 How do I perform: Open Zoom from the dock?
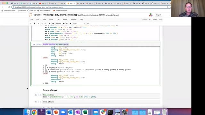[x=63, y=112]
